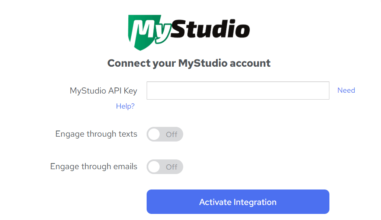Click the white knob of emails toggle
The height and width of the screenshot is (220, 381).
click(154, 167)
